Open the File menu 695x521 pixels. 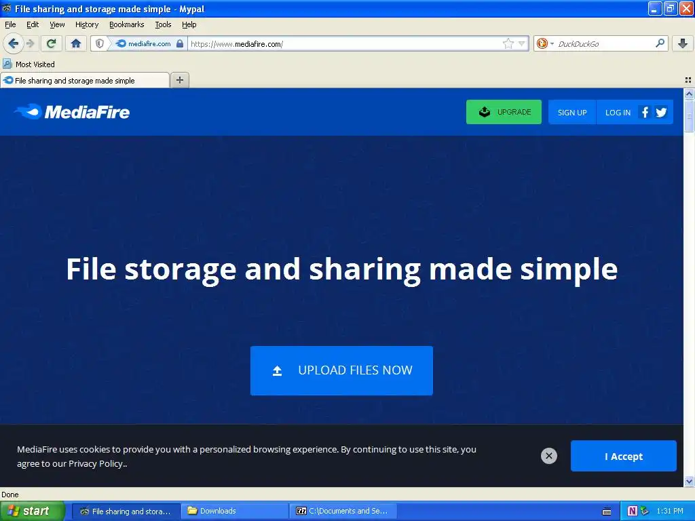(x=10, y=24)
